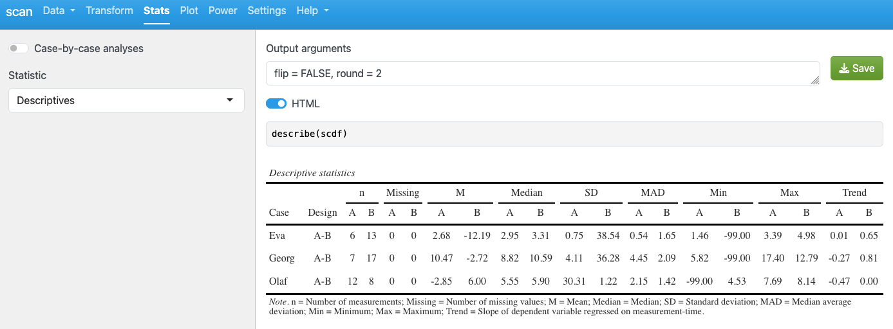Image resolution: width=893 pixels, height=329 pixels.
Task: Click the resize grip of Output arguments box
Action: click(814, 80)
